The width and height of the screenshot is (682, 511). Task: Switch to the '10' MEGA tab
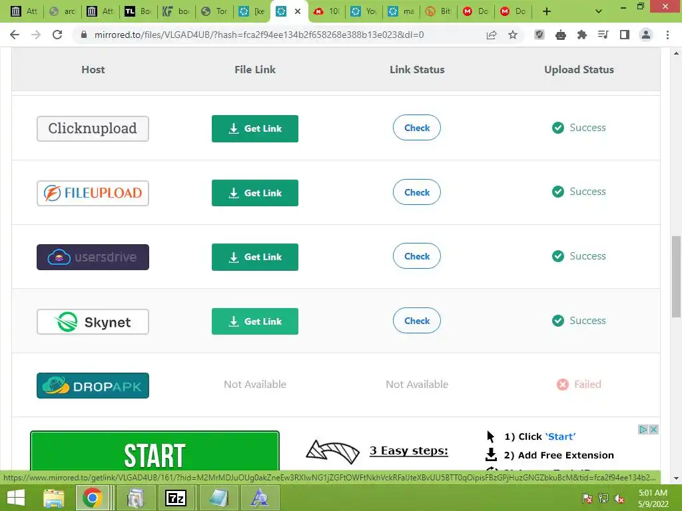point(326,11)
